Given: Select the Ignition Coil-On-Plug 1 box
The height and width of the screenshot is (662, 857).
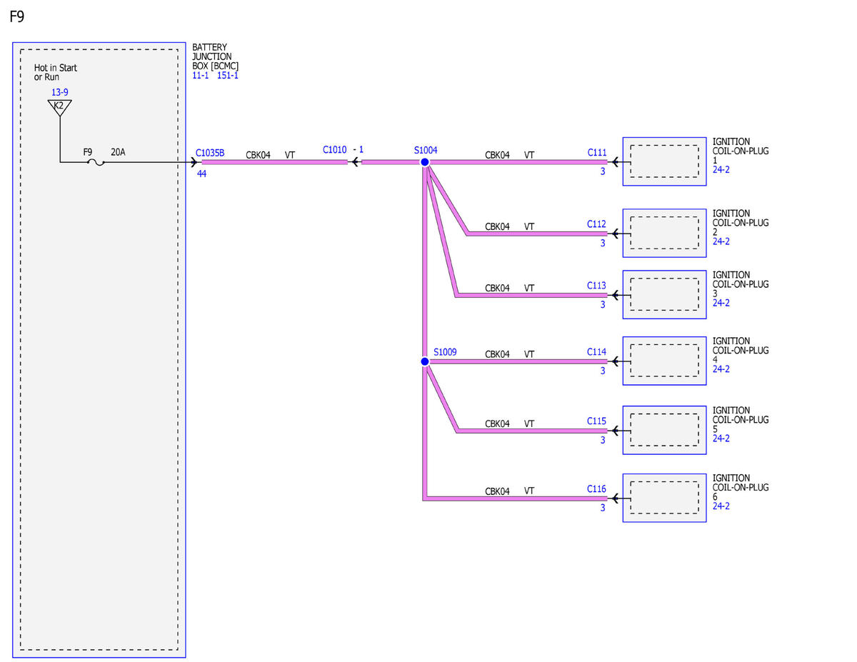Looking at the screenshot, I should pyautogui.click(x=664, y=161).
